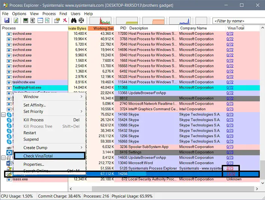Open the System Information toolbar icon
Image resolution: width=265 pixels, height=200 pixels.
click(25, 21)
